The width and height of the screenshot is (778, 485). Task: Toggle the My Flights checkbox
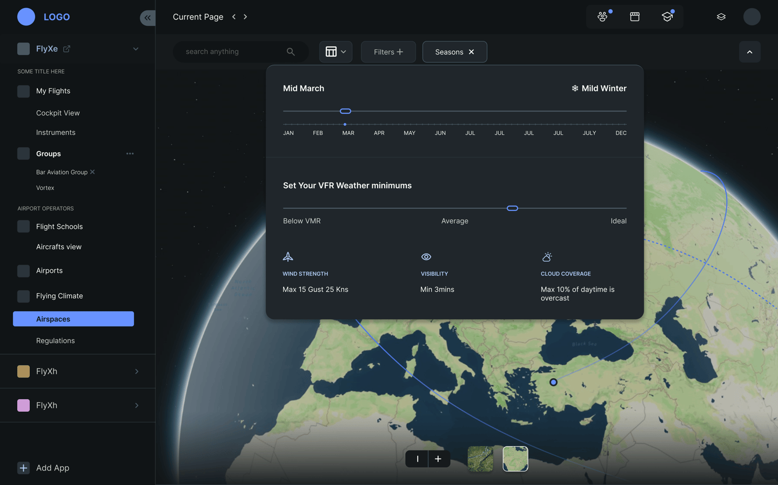(x=23, y=91)
